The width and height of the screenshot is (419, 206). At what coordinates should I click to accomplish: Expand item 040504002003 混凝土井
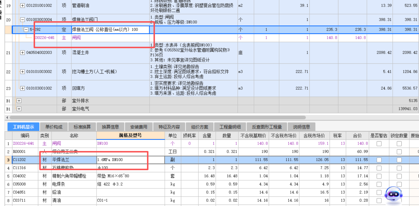[x=22, y=53]
